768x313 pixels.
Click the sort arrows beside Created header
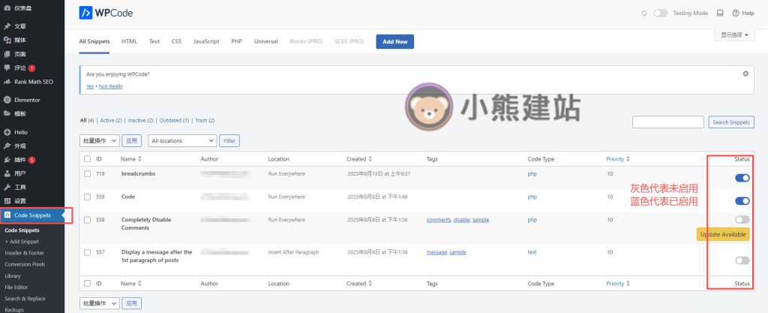pos(370,159)
